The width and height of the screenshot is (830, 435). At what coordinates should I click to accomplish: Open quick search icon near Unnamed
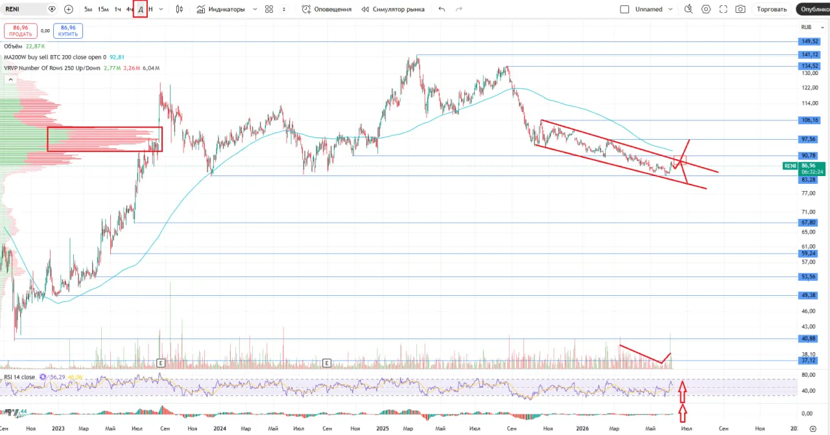[689, 9]
